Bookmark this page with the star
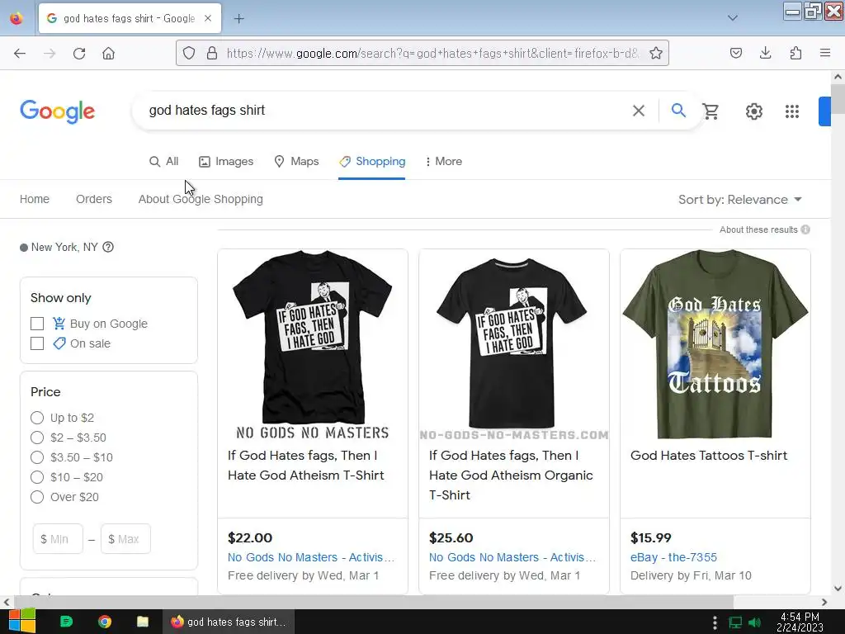 656,53
